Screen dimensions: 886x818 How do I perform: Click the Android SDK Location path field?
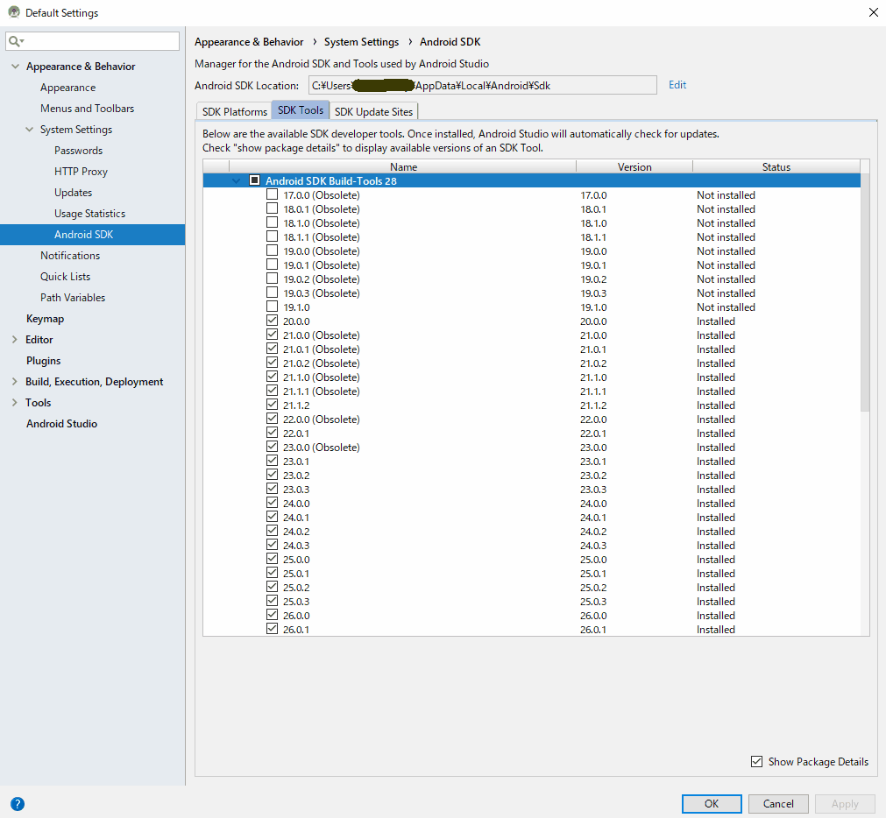[x=480, y=85]
